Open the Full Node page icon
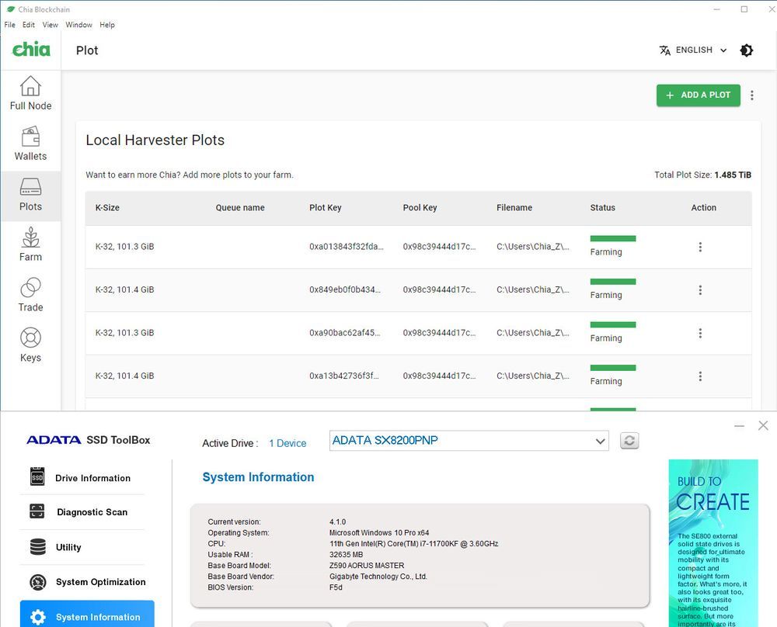This screenshot has height=627, width=777. (x=30, y=86)
